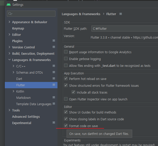Open Advanced Settings page

[26, 116]
